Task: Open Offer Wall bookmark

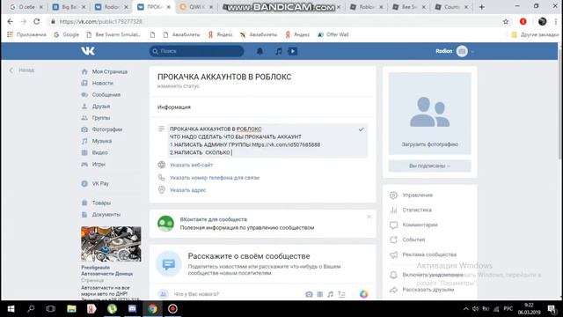Action: 333,34
